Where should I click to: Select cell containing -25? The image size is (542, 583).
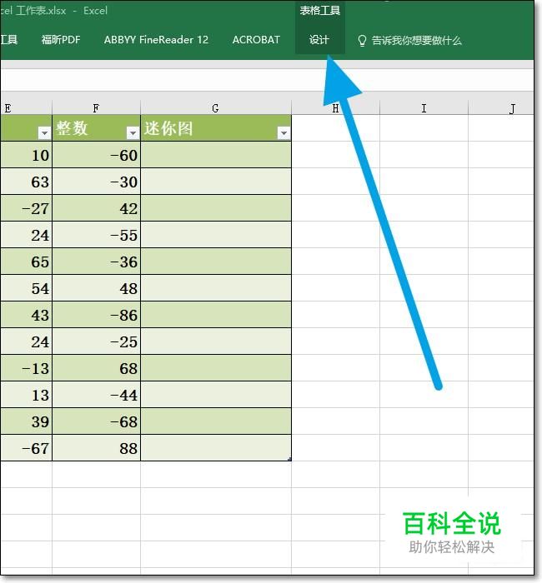click(x=96, y=341)
